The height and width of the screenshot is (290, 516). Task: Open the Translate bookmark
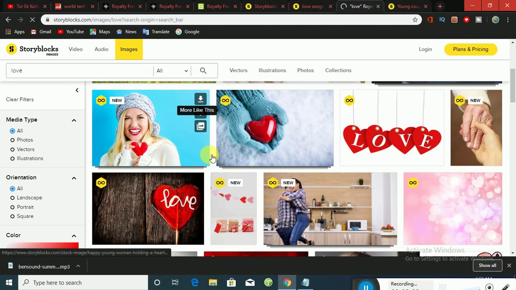point(156,32)
